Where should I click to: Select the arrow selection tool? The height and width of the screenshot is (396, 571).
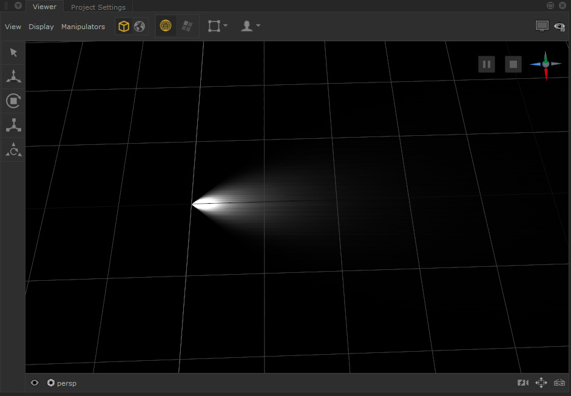[13, 53]
